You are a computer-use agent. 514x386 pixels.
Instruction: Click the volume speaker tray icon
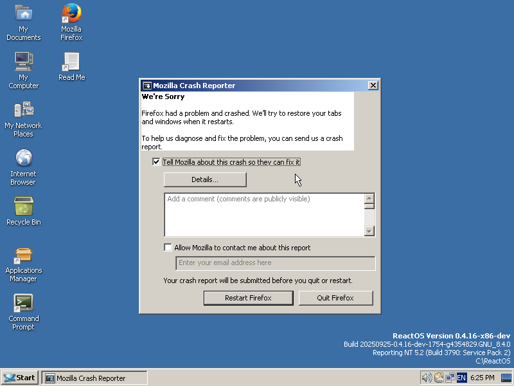tap(427, 378)
